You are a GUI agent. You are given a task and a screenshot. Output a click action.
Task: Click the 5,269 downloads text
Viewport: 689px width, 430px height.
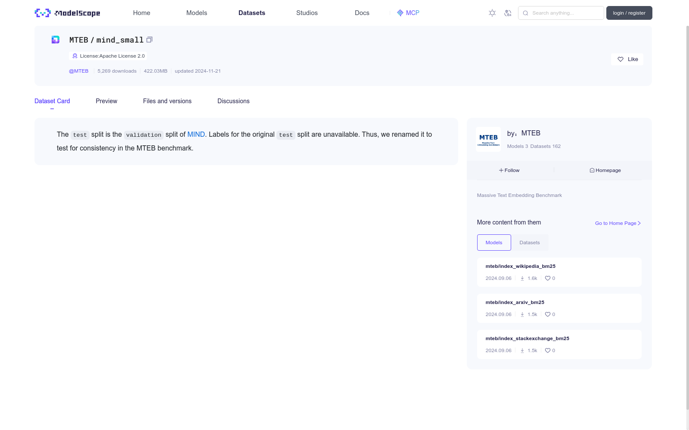coord(117,71)
